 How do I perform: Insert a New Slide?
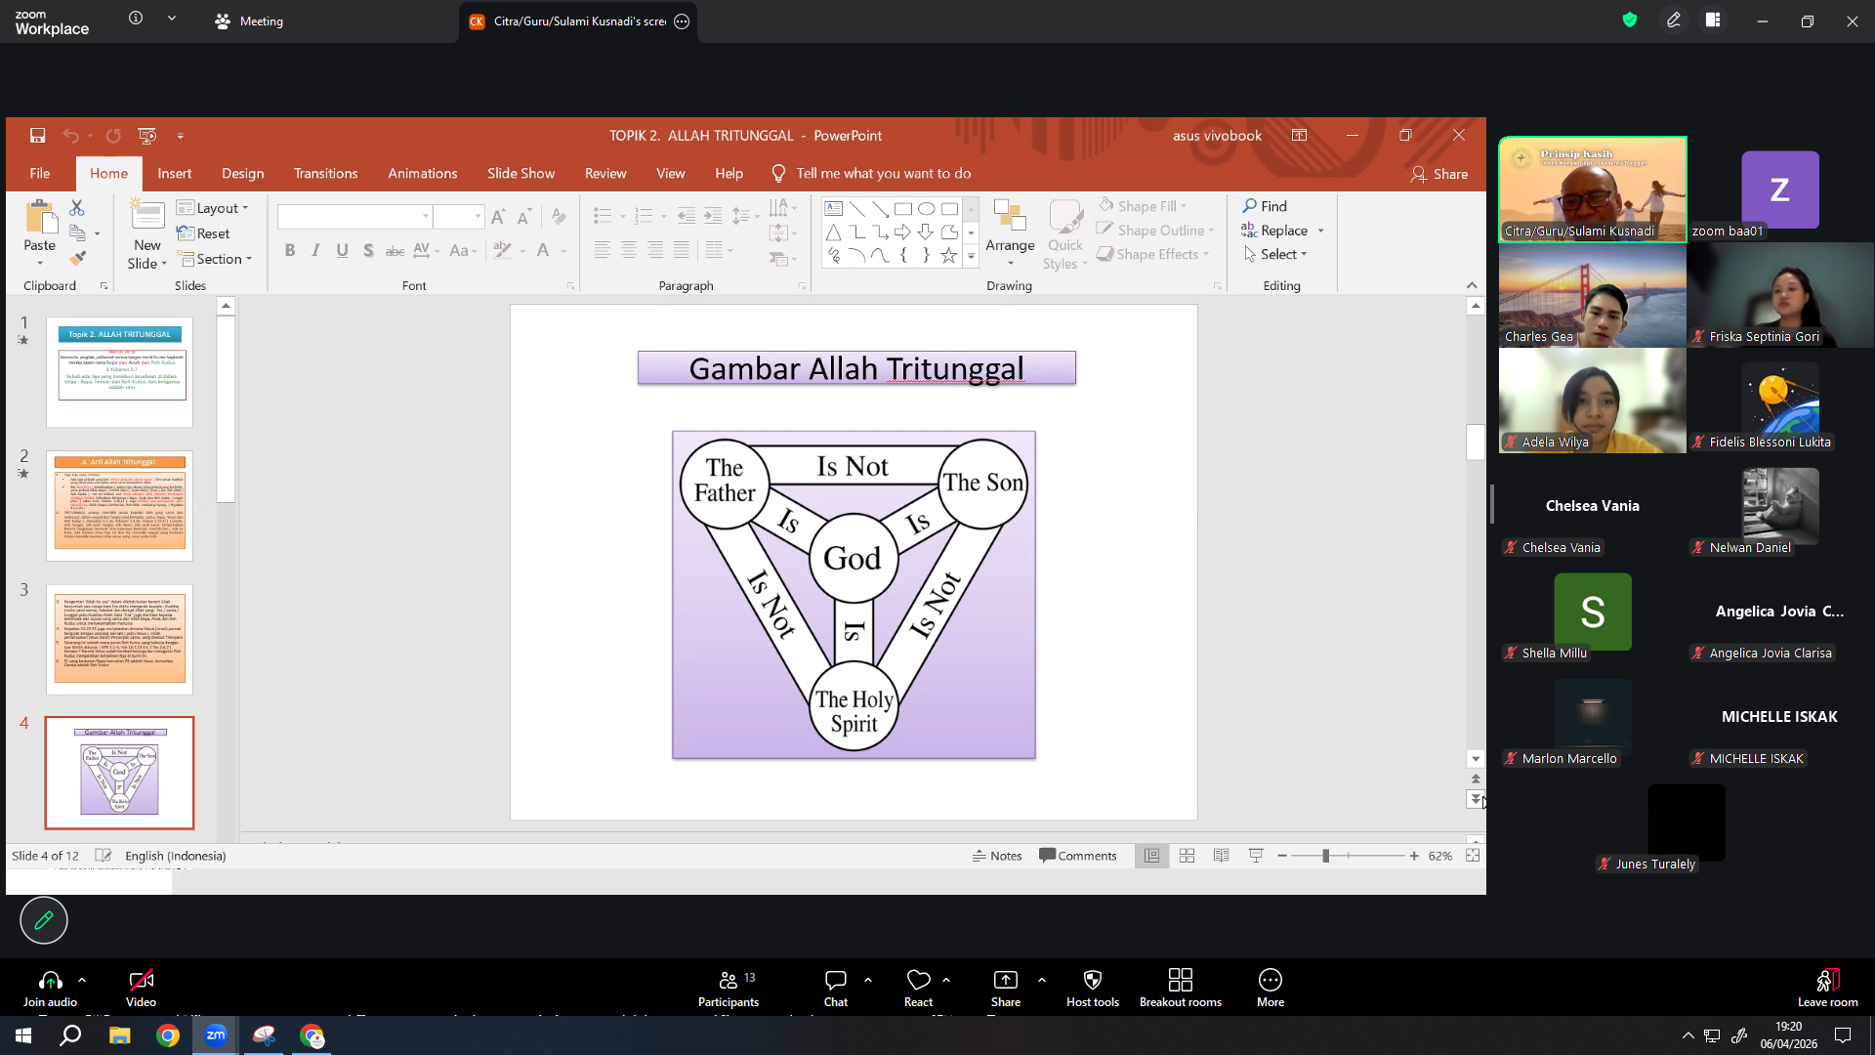147,234
